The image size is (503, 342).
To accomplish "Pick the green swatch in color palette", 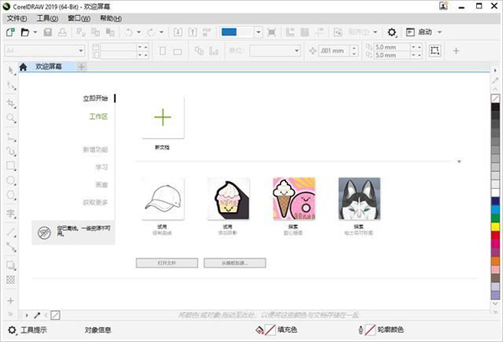I will tap(495, 219).
